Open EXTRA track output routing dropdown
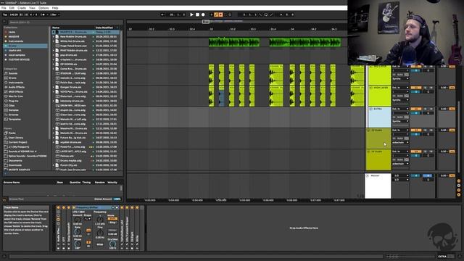The width and height of the screenshot is (464, 261). click(x=400, y=121)
